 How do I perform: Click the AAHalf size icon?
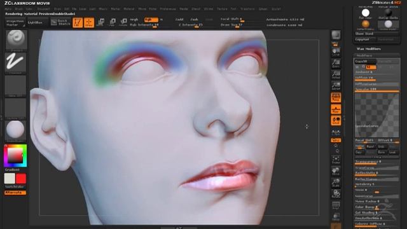point(336,86)
